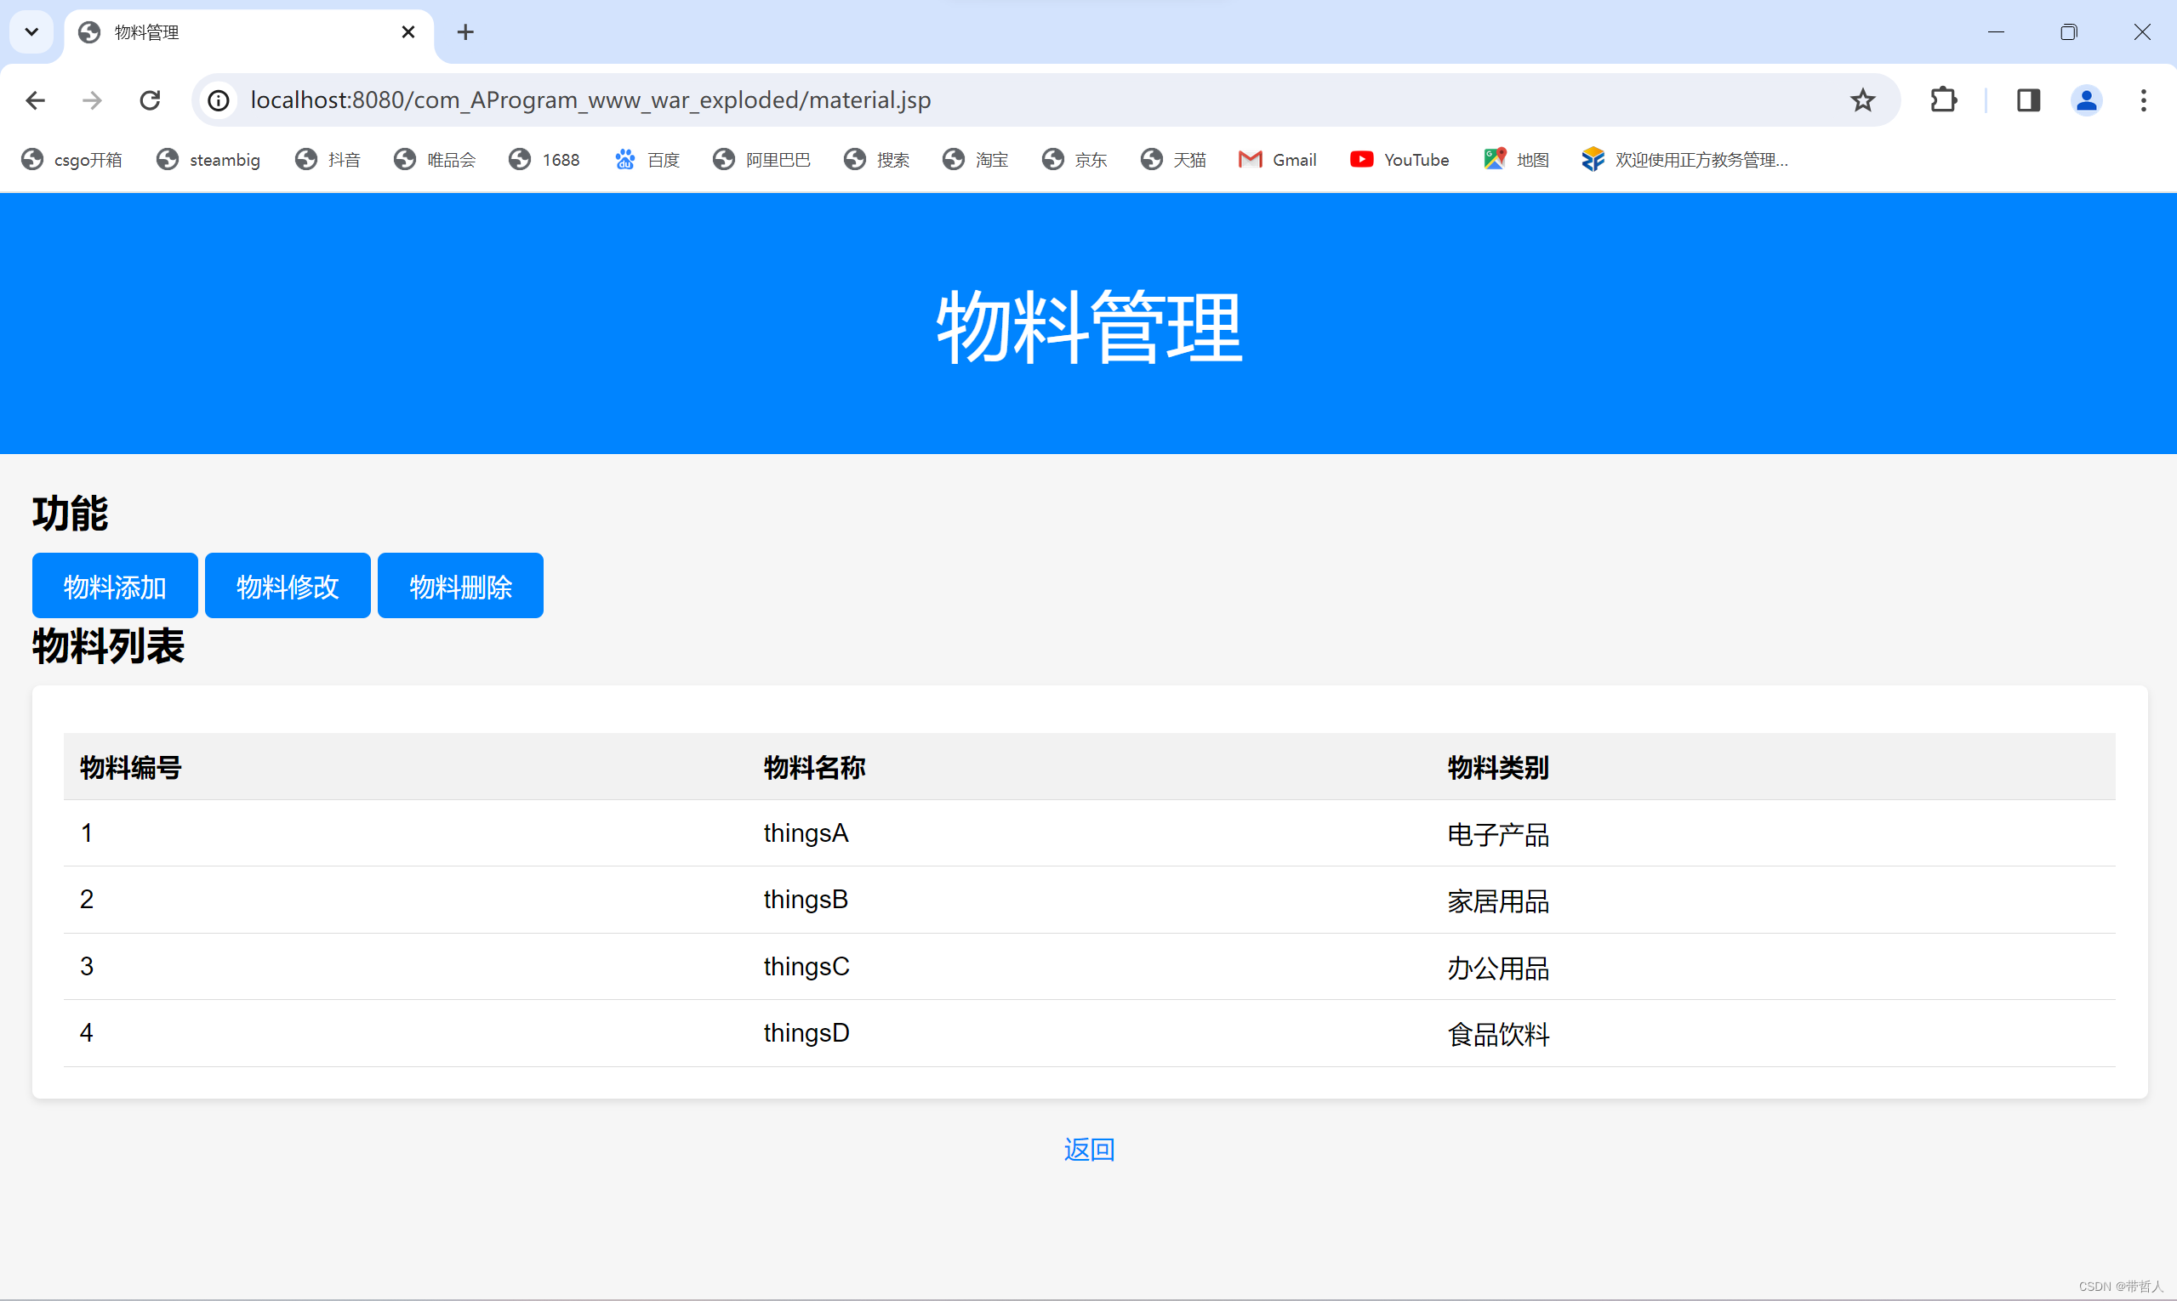Toggle the browser side panel
The height and width of the screenshot is (1301, 2177).
2028,100
